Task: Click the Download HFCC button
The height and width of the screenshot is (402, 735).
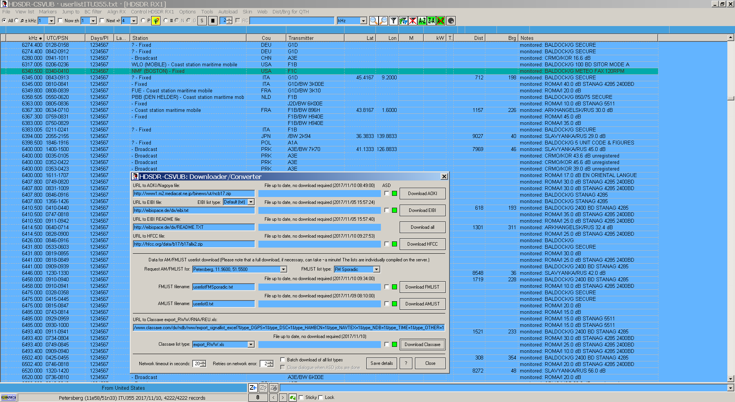Action: coord(422,244)
